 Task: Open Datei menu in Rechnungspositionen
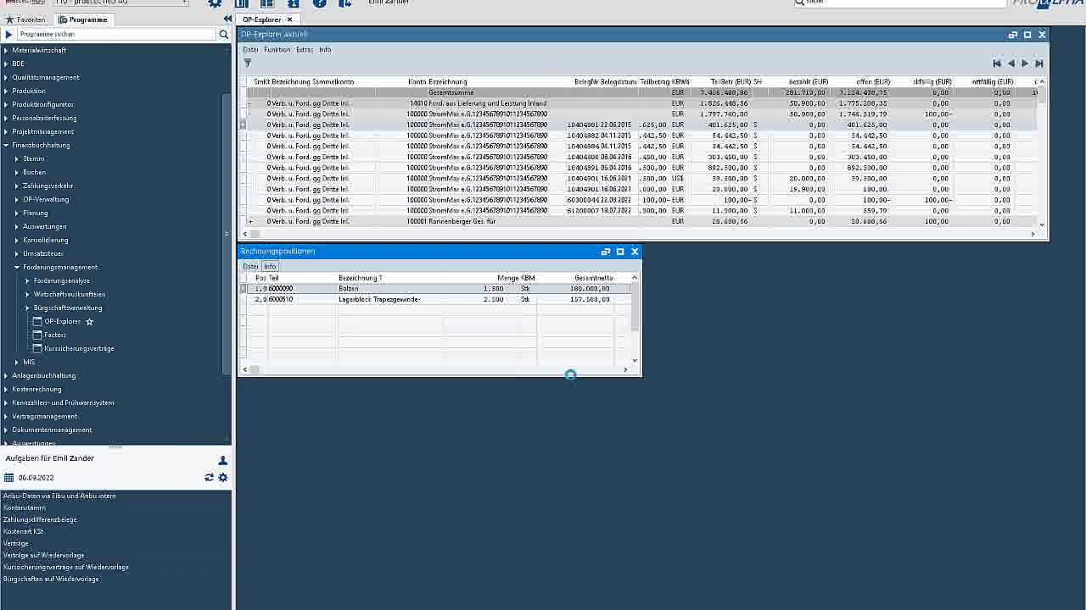click(250, 266)
